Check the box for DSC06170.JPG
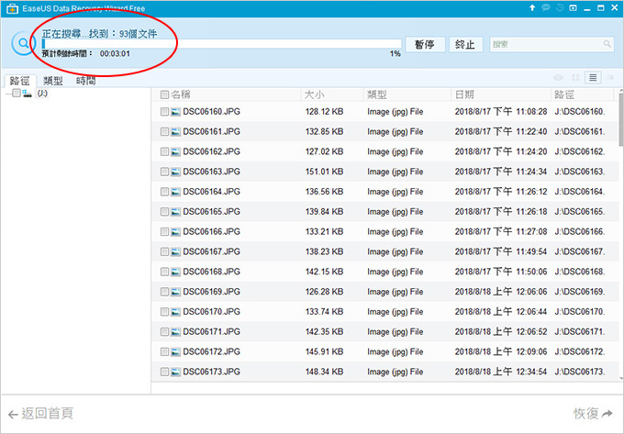This screenshot has width=624, height=434. (164, 312)
